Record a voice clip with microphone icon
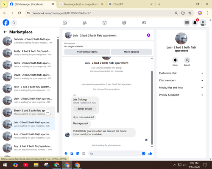Viewport: 212px width, 169px height. tap(66, 153)
